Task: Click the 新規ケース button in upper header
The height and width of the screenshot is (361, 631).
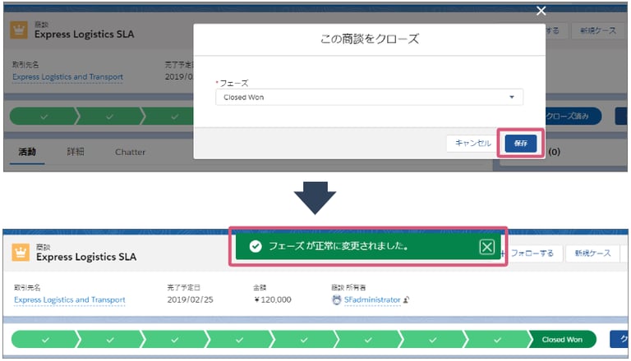Action: tap(597, 30)
